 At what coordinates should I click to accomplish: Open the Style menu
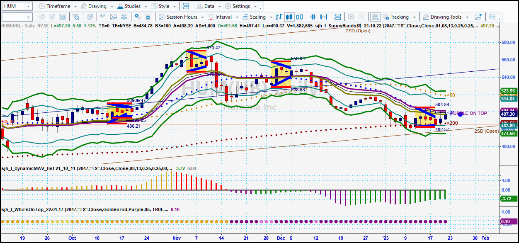point(160,6)
